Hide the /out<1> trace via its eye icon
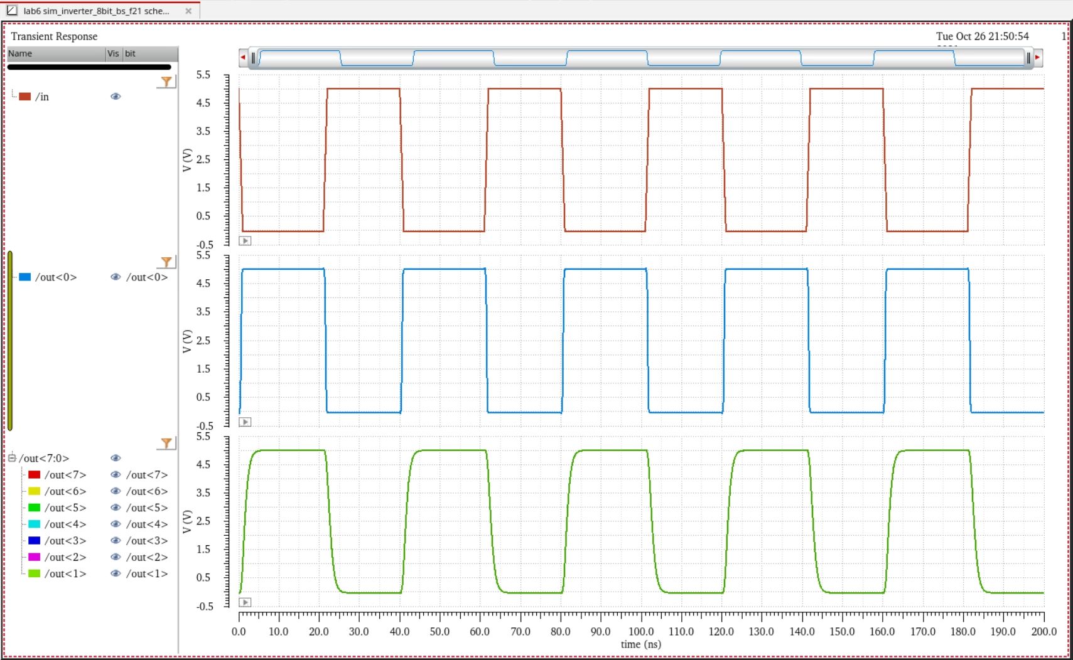The width and height of the screenshot is (1073, 660). coord(116,573)
